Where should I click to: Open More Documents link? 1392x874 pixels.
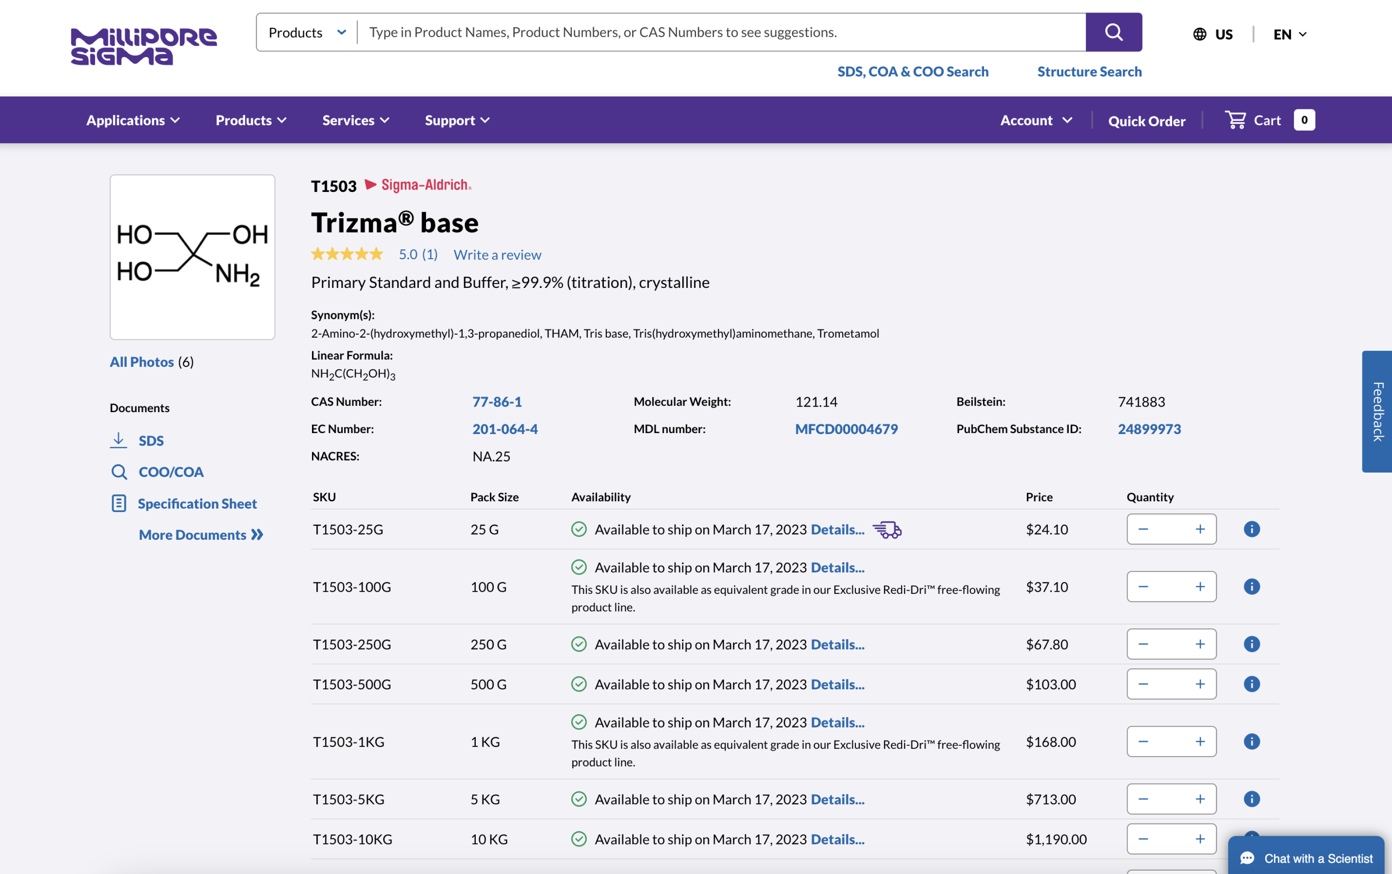[201, 534]
